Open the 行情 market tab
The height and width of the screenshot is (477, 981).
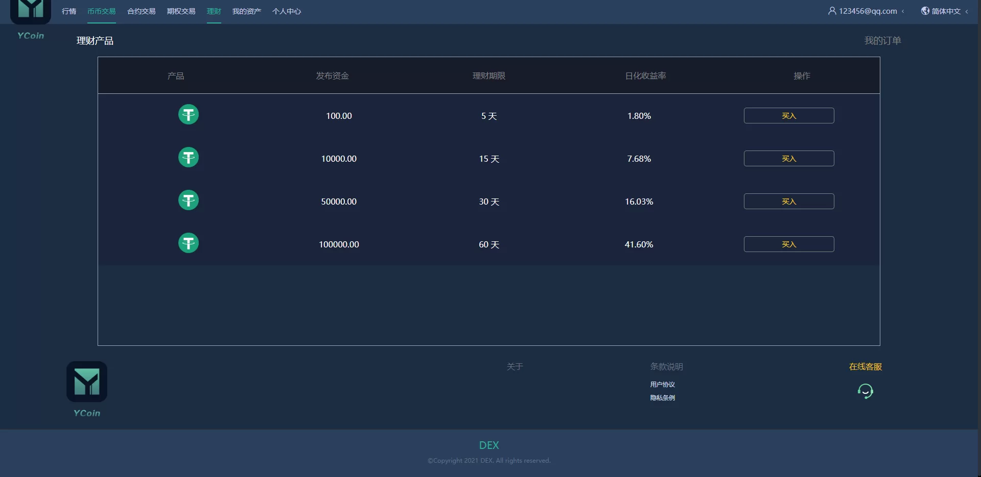(69, 11)
